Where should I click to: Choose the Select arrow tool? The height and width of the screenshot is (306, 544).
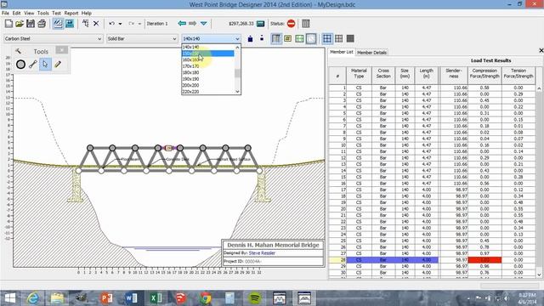(45, 65)
